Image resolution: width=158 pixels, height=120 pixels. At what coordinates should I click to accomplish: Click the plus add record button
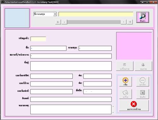(125, 82)
